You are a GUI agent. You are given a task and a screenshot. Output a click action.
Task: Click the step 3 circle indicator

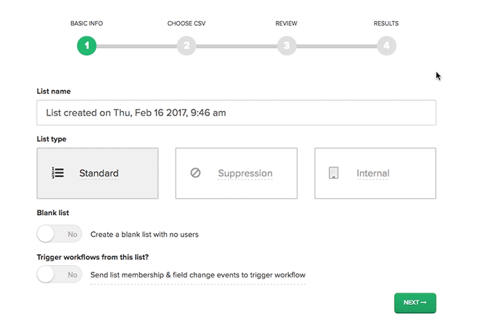coord(287,46)
